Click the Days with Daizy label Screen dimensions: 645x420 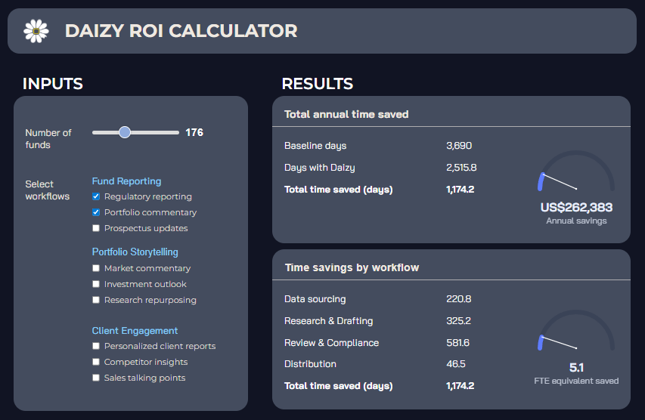point(320,167)
